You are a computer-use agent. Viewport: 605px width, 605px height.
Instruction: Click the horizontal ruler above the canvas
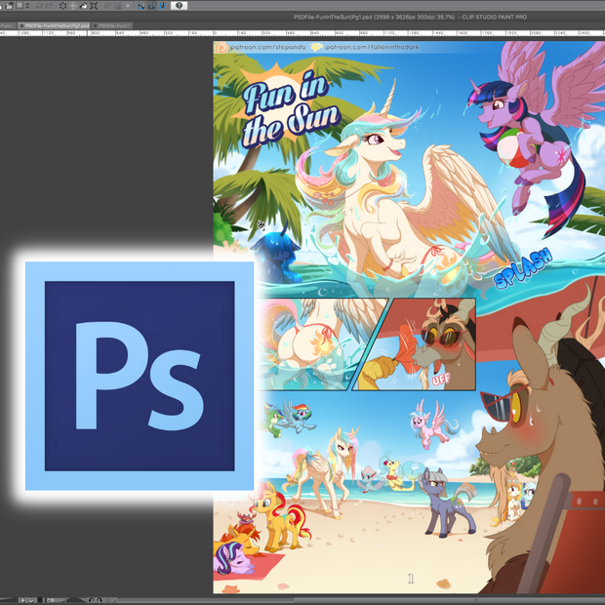click(302, 33)
